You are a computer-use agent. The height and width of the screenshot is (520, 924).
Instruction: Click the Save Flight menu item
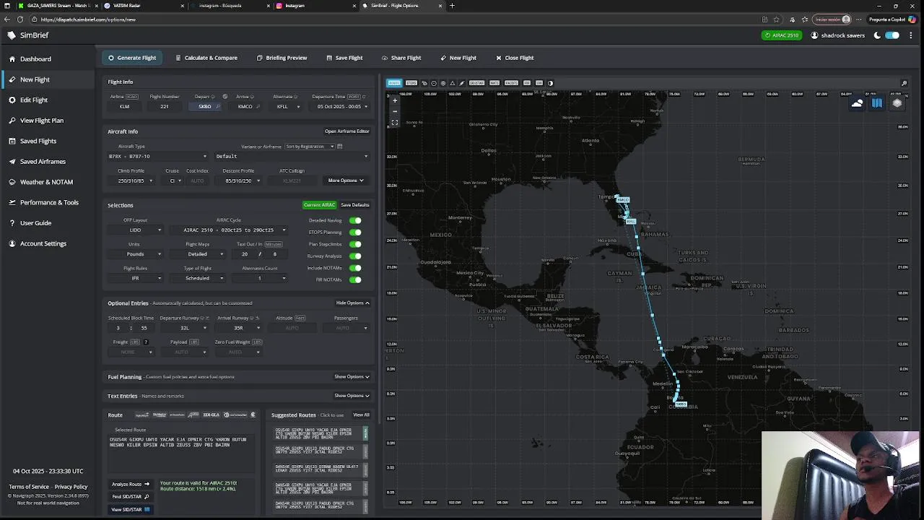coord(344,58)
